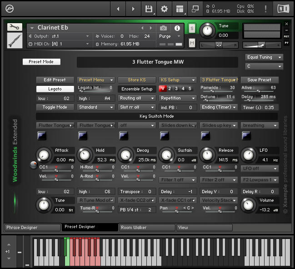Click the Kontakt logo icon
Screen dimensions: 295x269
pyautogui.click(x=10, y=9)
